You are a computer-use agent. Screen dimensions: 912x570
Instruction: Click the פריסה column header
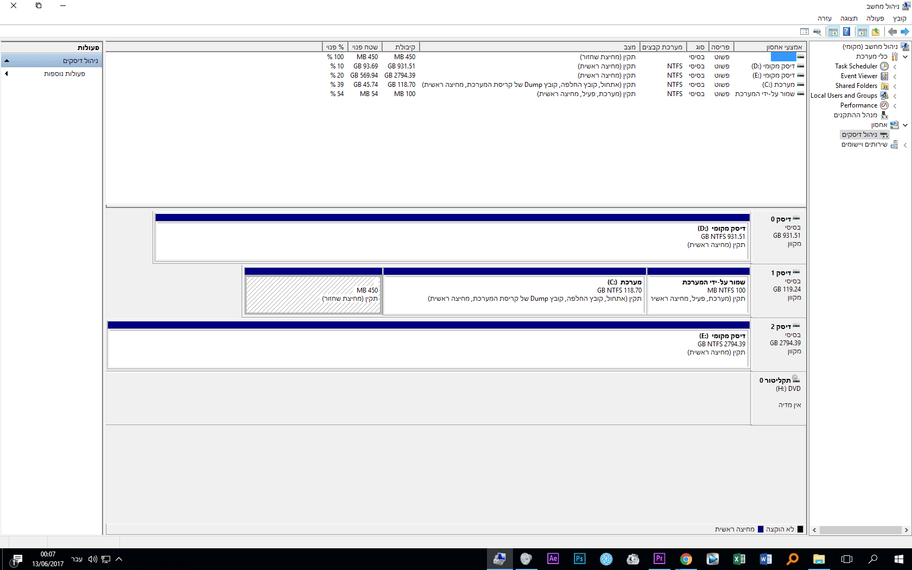coord(721,47)
